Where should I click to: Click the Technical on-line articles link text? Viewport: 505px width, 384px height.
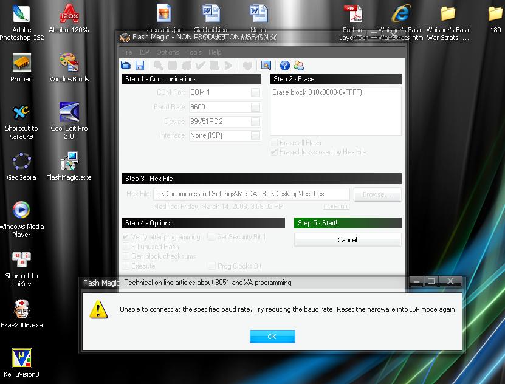(208, 283)
